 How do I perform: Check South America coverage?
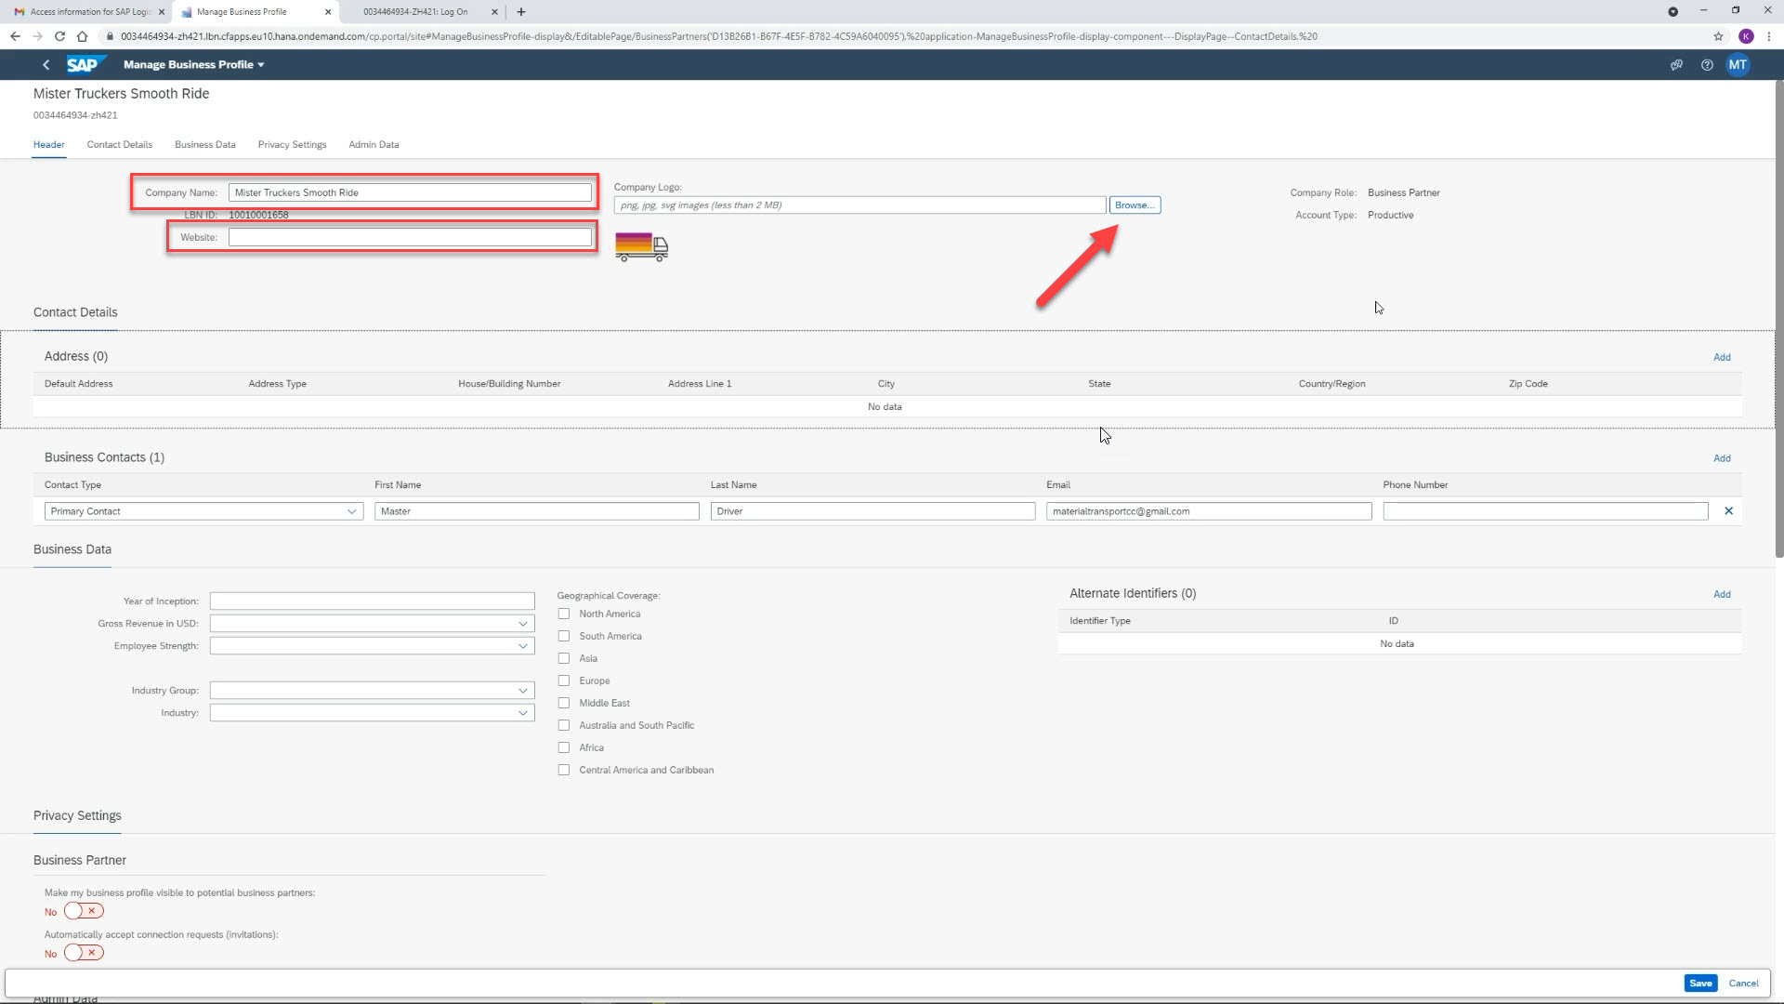(x=564, y=636)
